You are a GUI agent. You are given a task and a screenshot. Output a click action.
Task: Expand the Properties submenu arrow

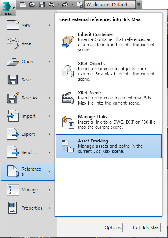[x=49, y=208]
